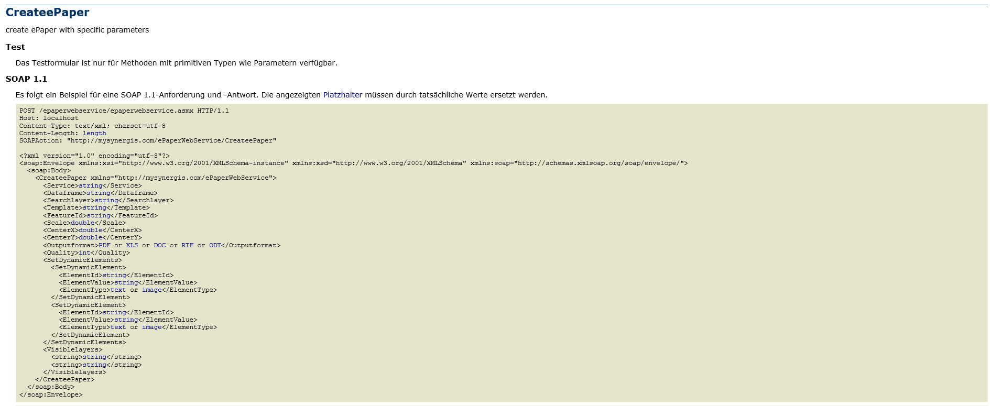Click the RTF value in Outputformat
This screenshot has width=990, height=406.
click(187, 245)
